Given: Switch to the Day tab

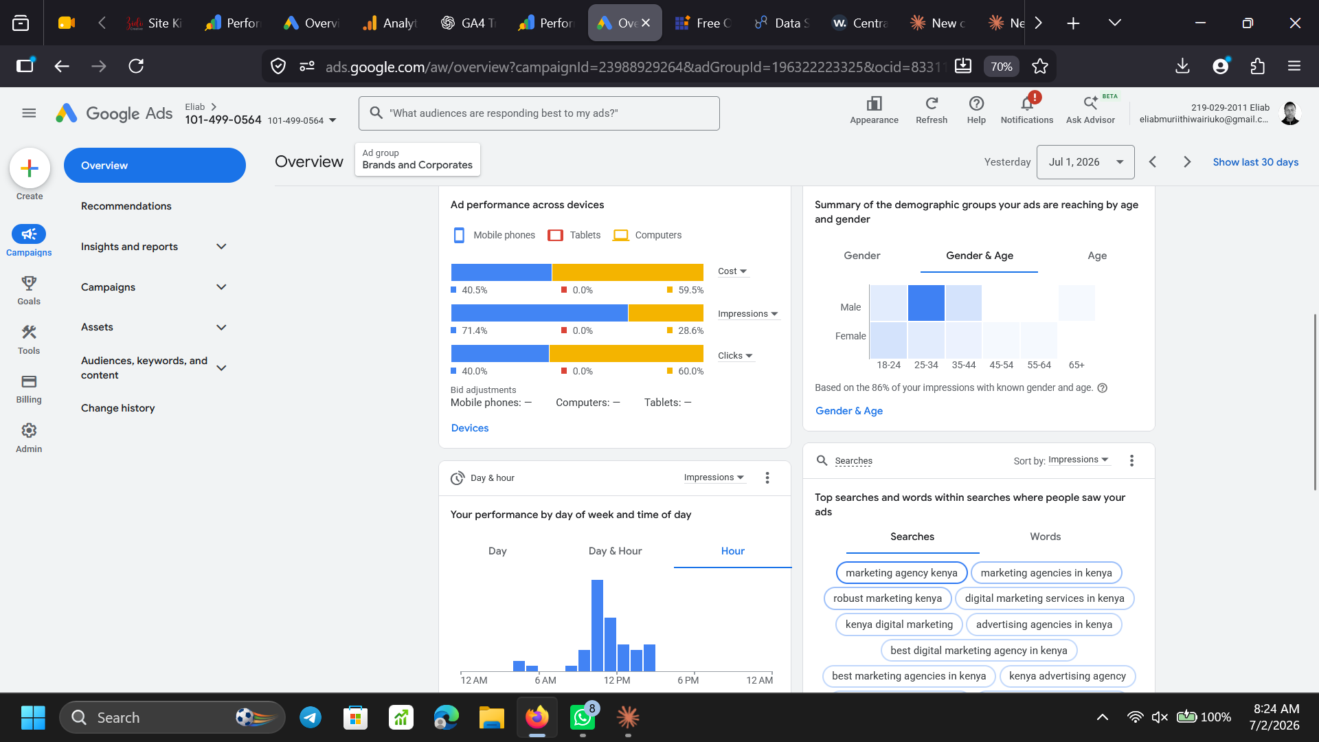Looking at the screenshot, I should click(x=497, y=551).
